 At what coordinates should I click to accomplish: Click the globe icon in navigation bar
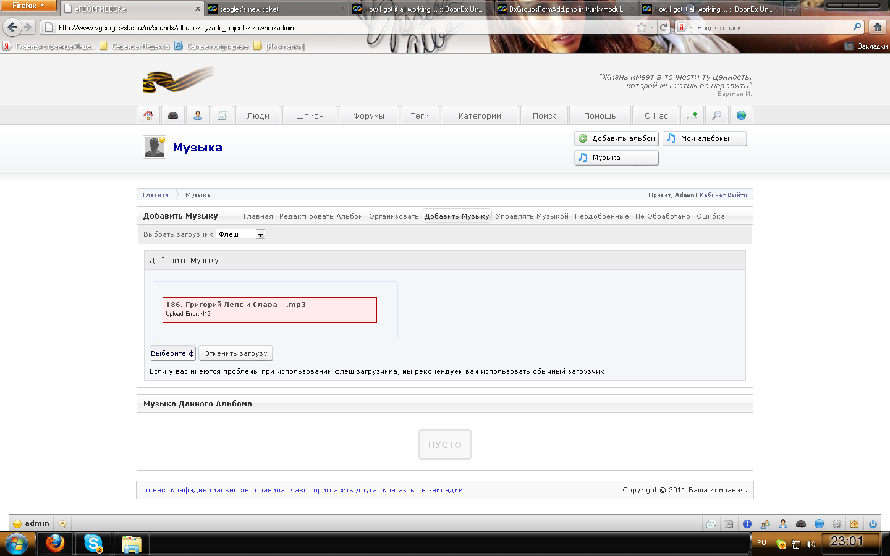tap(741, 116)
